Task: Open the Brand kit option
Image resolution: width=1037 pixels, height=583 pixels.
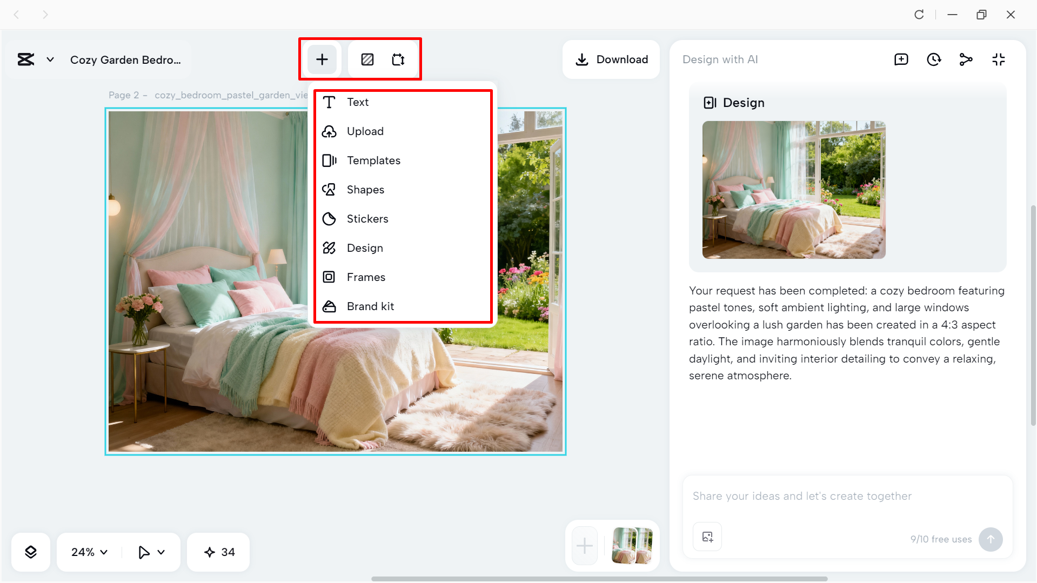Action: [371, 306]
